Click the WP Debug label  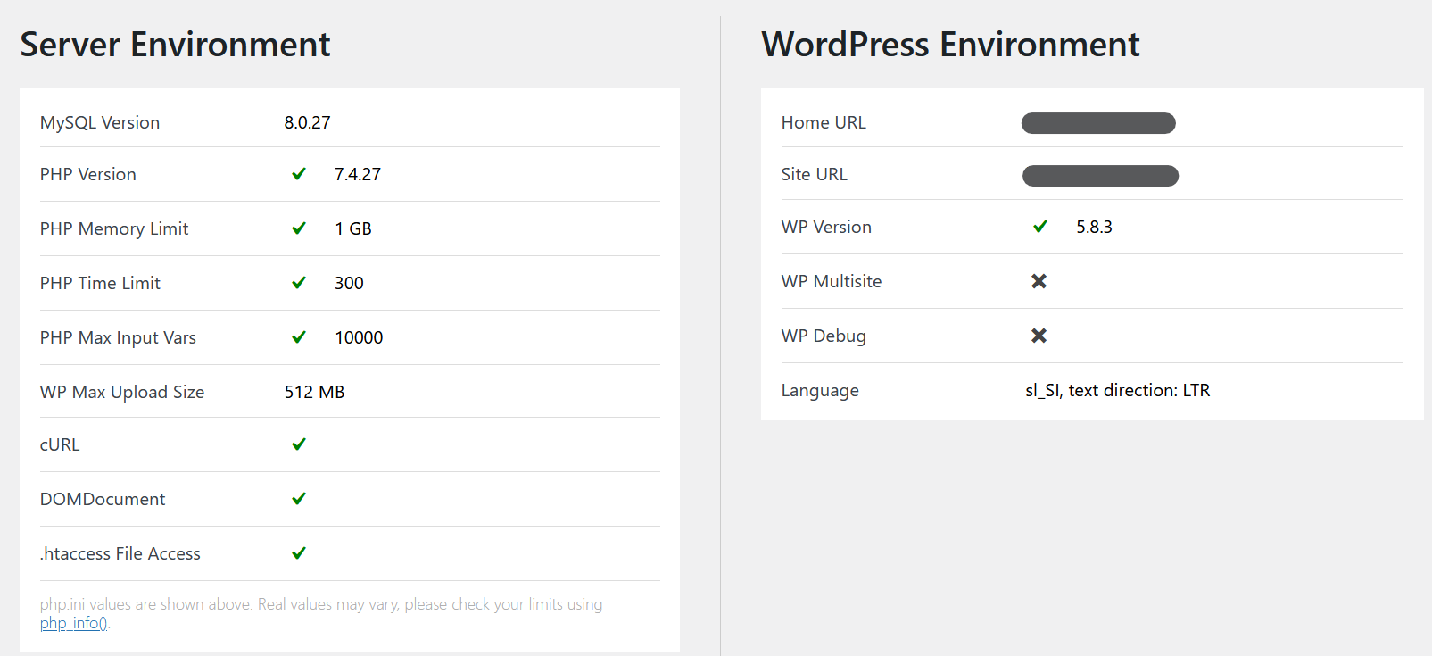(x=824, y=336)
